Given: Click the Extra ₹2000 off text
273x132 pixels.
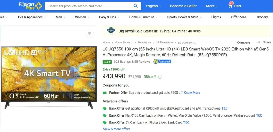Looking at the screenshot, I should [114, 70].
